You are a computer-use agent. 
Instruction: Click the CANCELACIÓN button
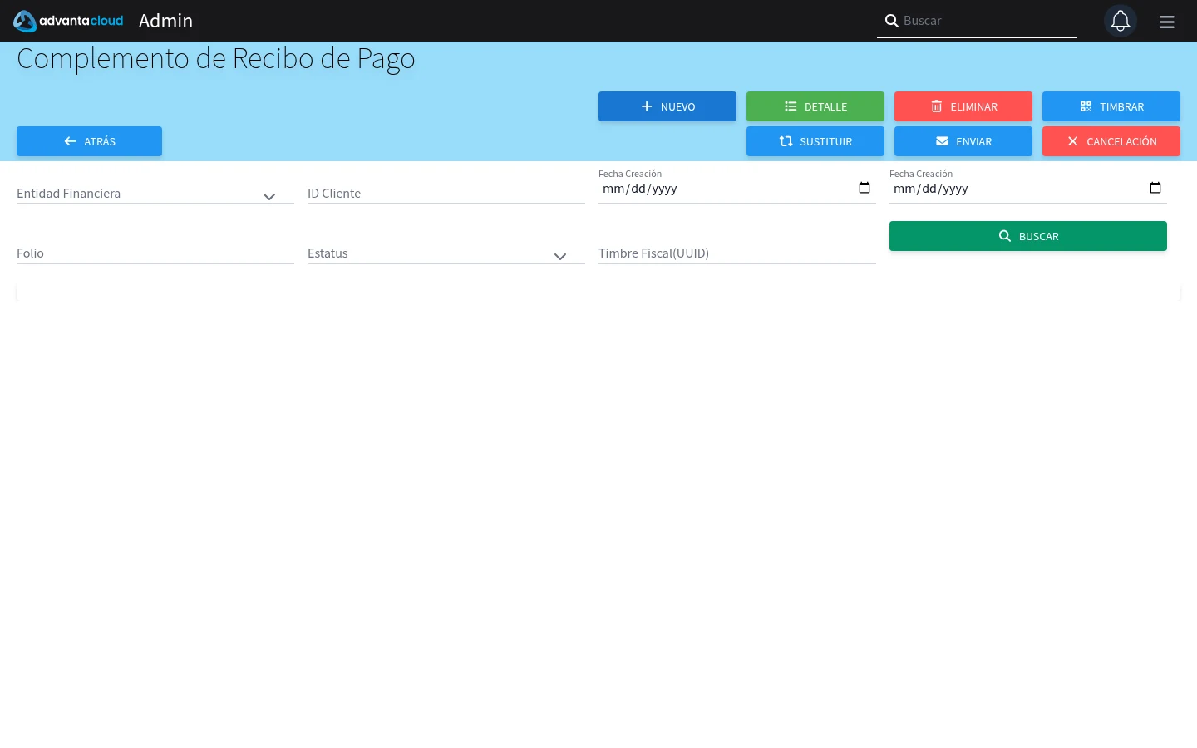(1111, 141)
